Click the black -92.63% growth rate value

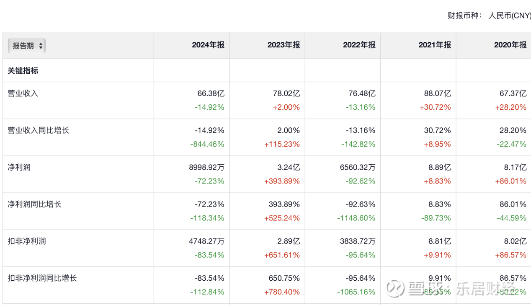click(x=361, y=204)
